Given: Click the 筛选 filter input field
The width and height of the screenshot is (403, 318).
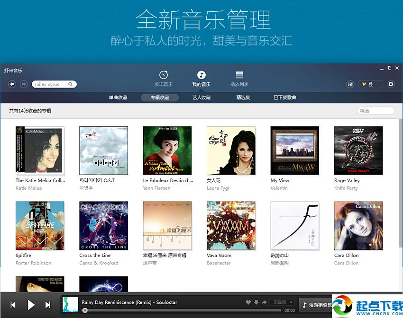Looking at the screenshot, I should [x=376, y=111].
